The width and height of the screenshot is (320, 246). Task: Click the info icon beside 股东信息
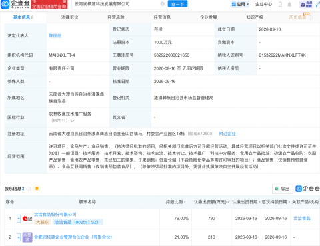point(29,189)
